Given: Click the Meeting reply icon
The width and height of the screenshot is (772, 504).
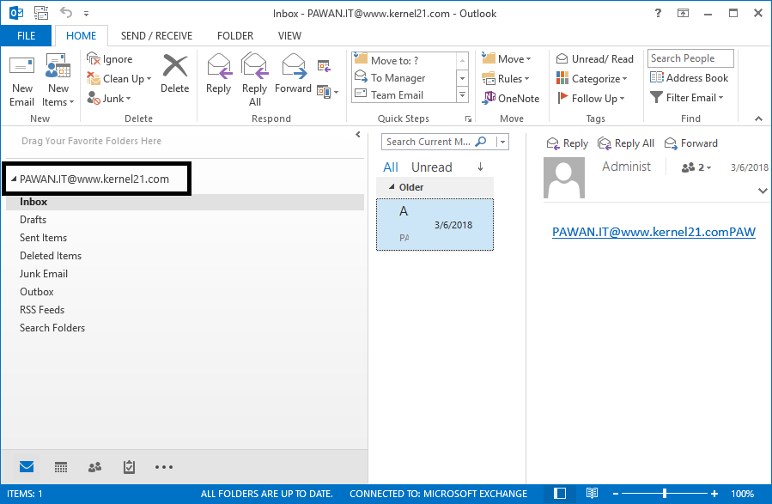Looking at the screenshot, I should pos(324,65).
